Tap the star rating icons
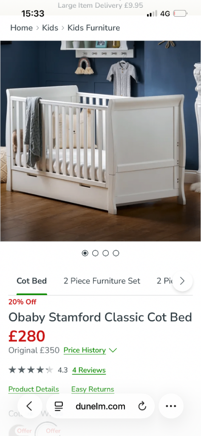This screenshot has width=201, height=436. point(31,370)
